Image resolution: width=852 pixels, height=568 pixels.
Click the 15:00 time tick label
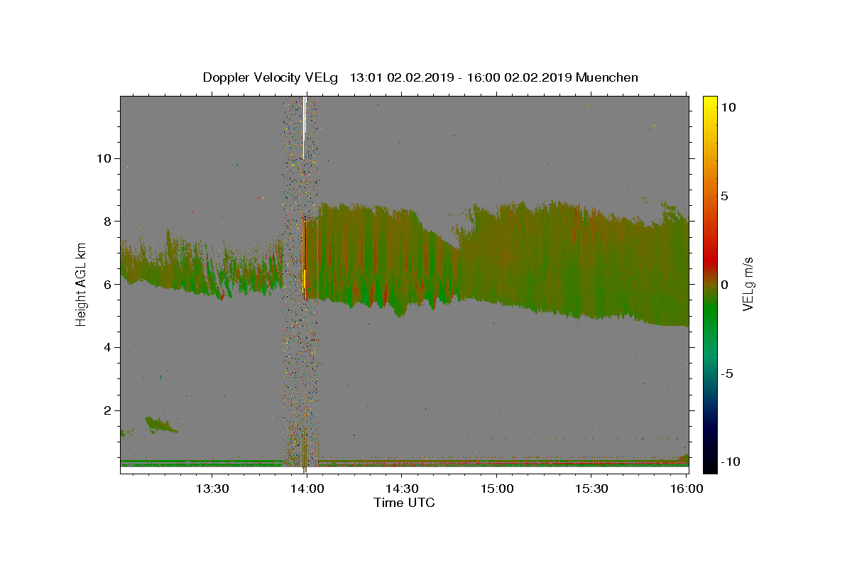497,488
